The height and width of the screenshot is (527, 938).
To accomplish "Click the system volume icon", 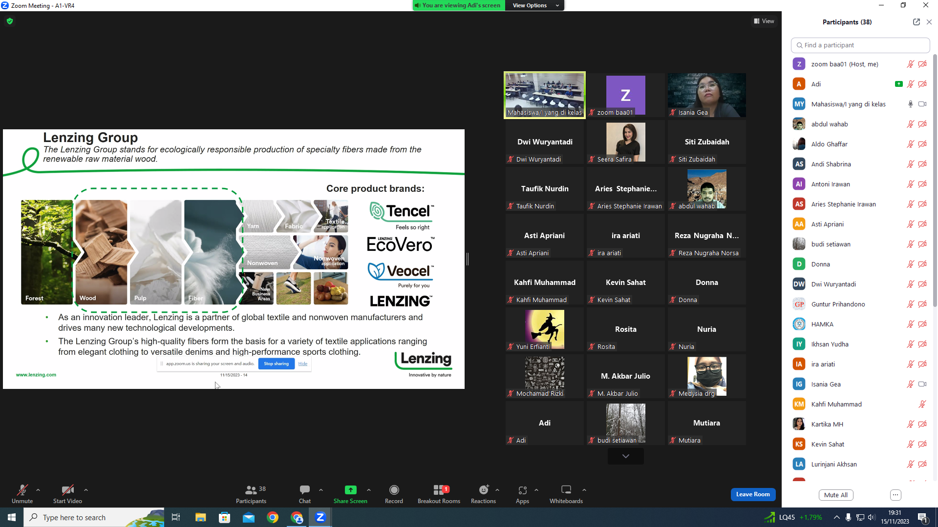I will pos(872,517).
